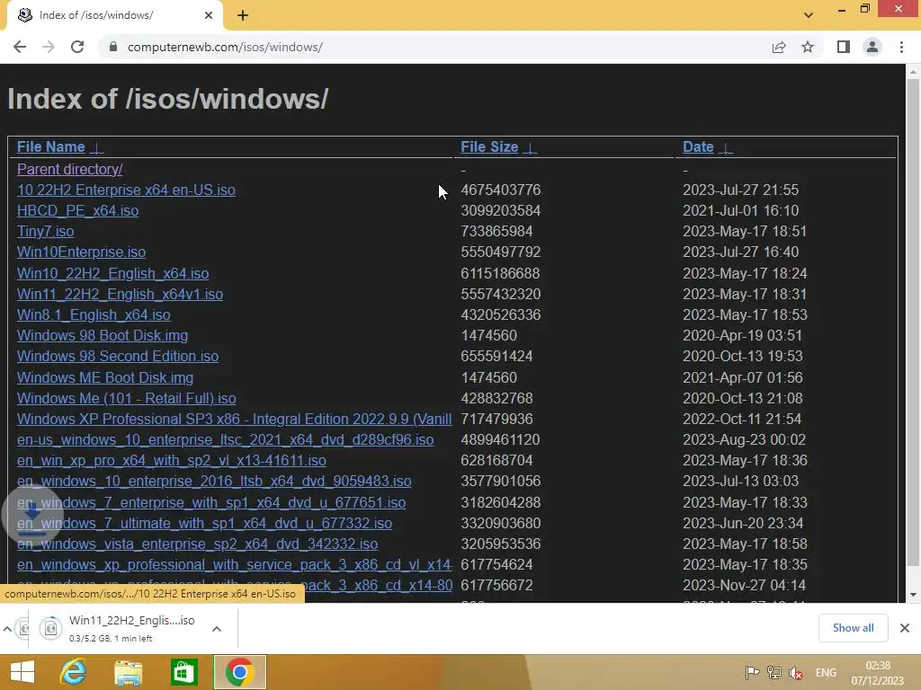Select file size 733865984
The image size is (921, 690).
pos(496,231)
